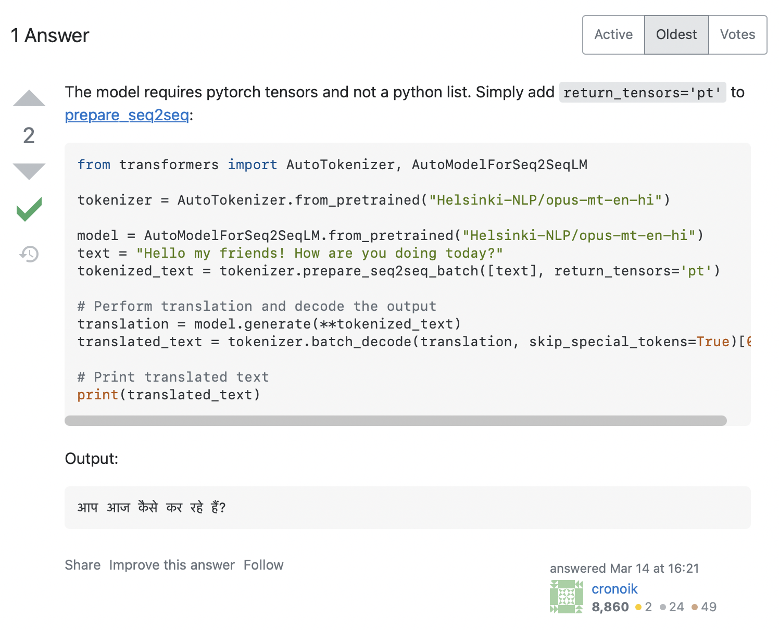Select Improve this answer

[x=172, y=565]
